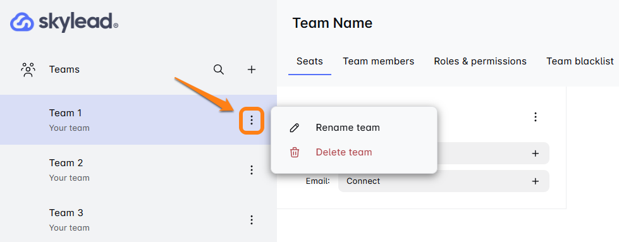Screen dimensions: 619x242
Task: Click the Skylead cloud logo
Action: (x=22, y=21)
